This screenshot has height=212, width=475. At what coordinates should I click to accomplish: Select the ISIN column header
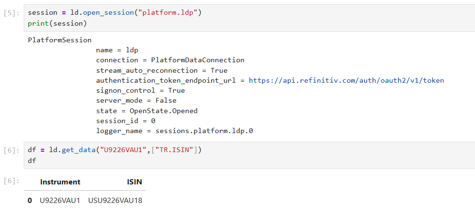[x=135, y=182]
